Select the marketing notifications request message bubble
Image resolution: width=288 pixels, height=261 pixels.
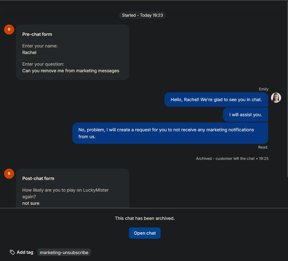(x=170, y=133)
